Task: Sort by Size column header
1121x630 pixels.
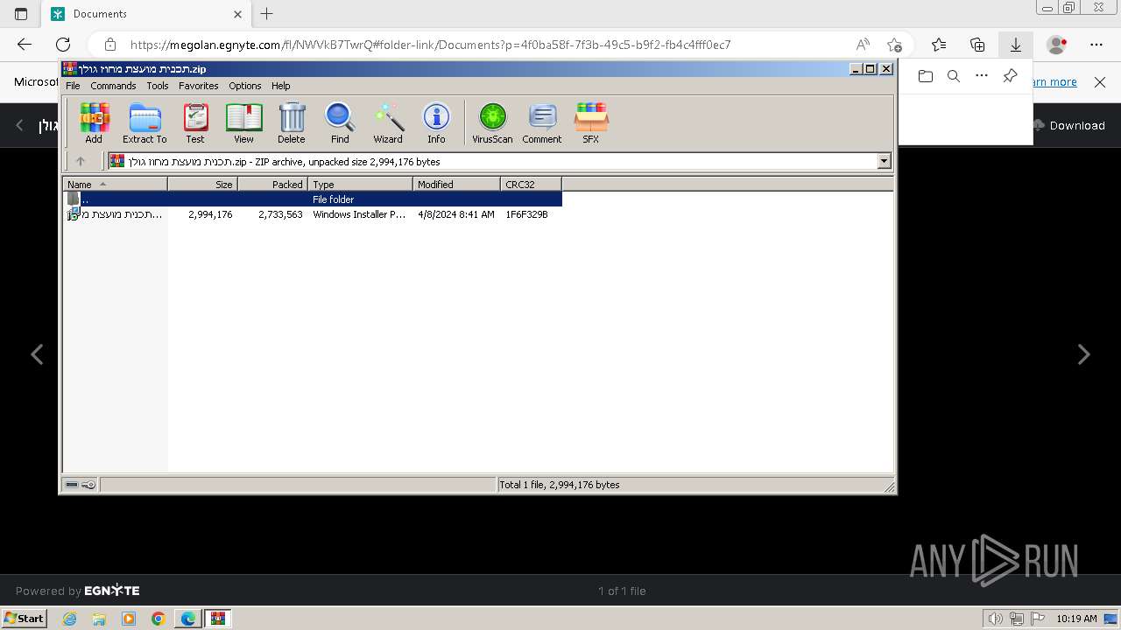Action: click(202, 184)
